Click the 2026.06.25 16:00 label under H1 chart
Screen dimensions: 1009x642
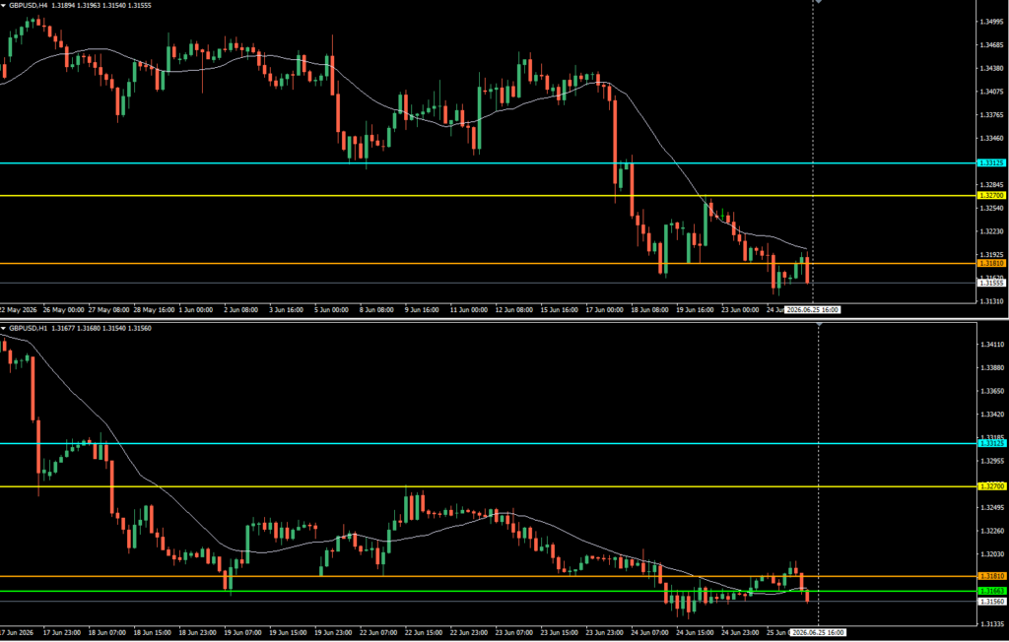[817, 633]
